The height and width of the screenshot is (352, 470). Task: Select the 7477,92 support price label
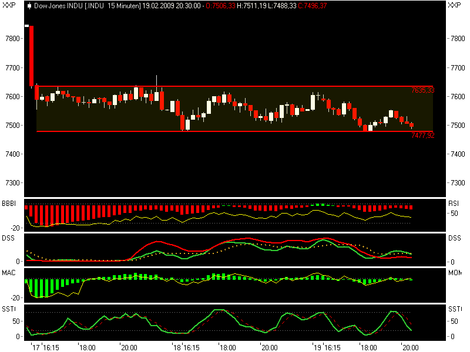[422, 136]
